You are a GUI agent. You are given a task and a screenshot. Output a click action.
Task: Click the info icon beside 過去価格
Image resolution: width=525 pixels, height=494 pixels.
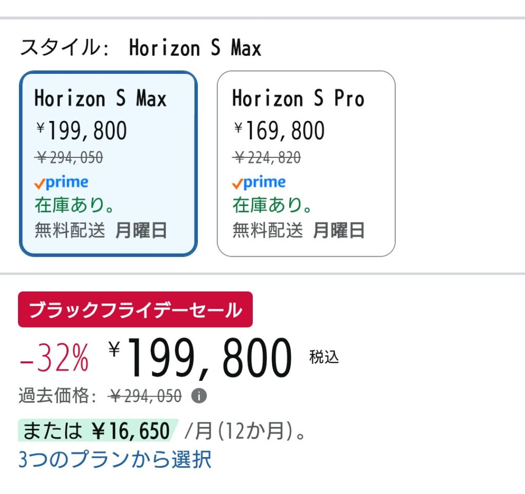199,396
